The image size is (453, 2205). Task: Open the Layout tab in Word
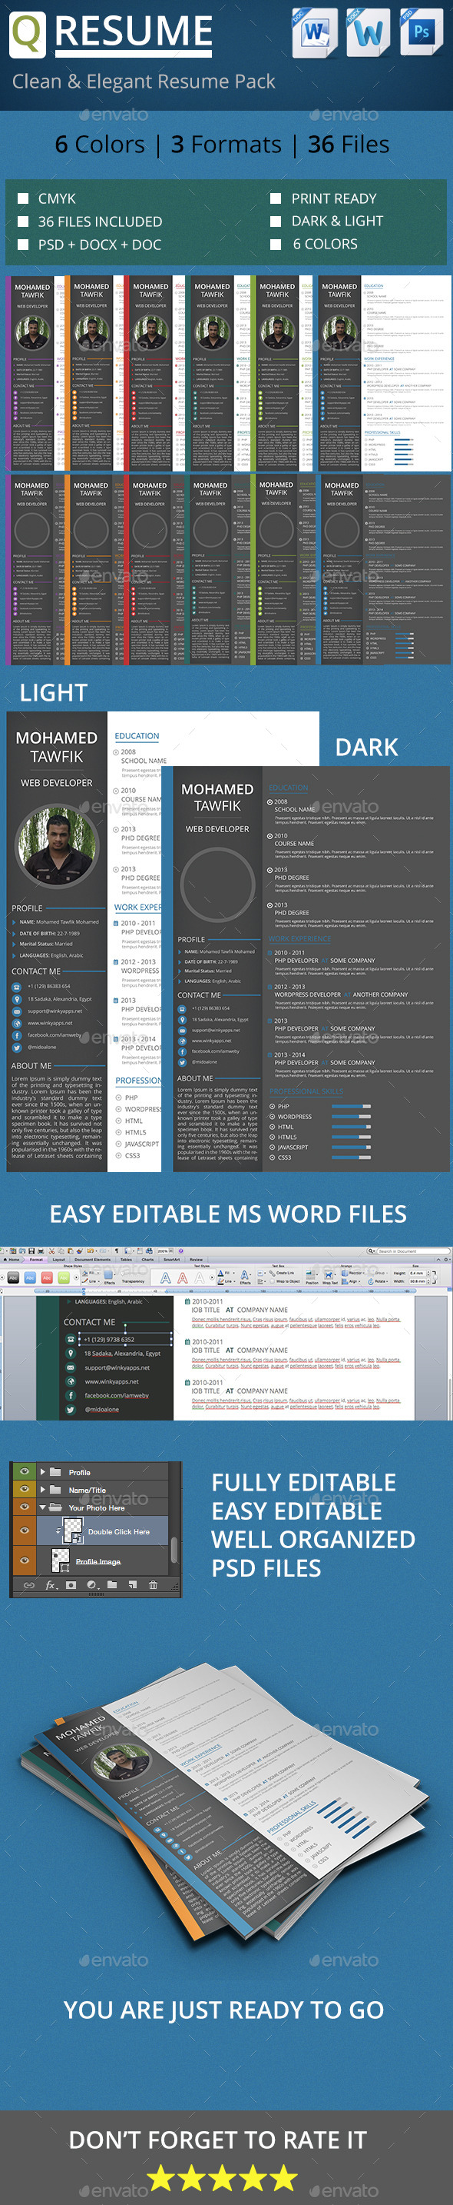[x=59, y=1259]
